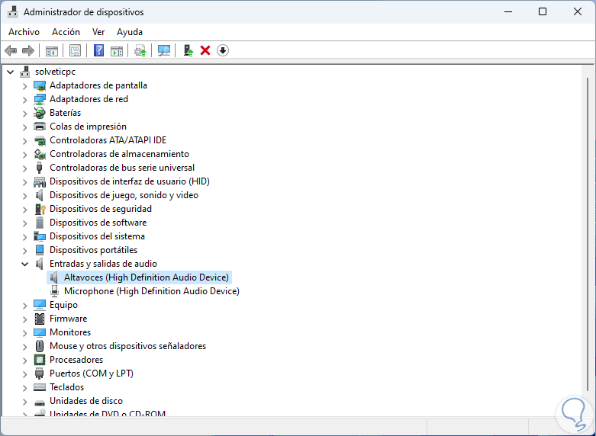596x436 pixels.
Task: Select the Adaptadores de pantalla label
Action: click(x=98, y=85)
